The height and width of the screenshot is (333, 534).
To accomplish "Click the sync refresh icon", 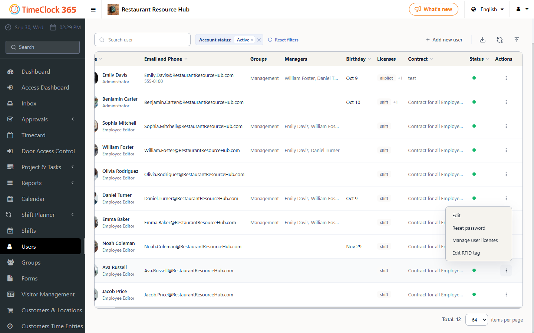I will click(500, 40).
